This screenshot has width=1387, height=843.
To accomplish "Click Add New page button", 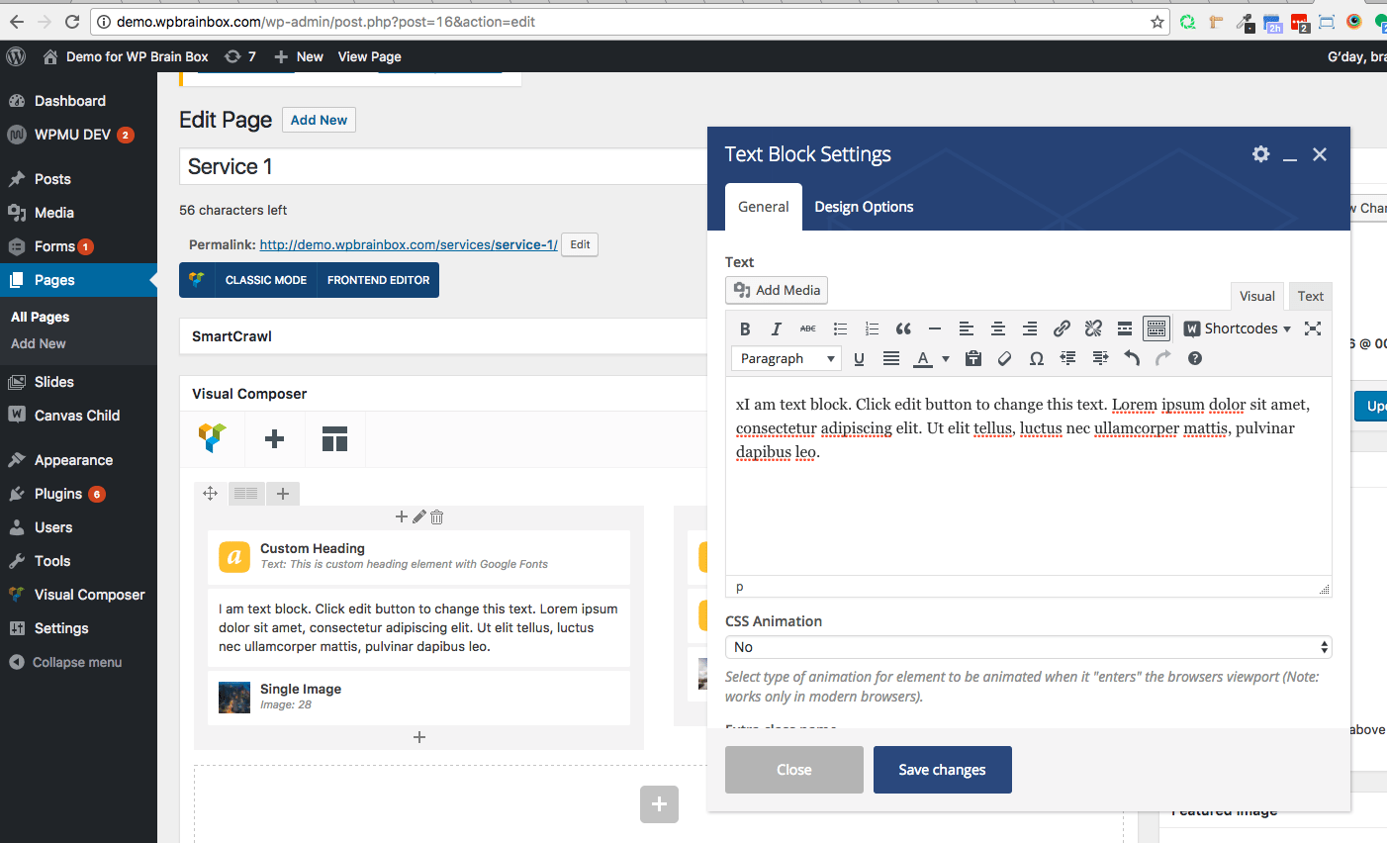I will coord(319,120).
